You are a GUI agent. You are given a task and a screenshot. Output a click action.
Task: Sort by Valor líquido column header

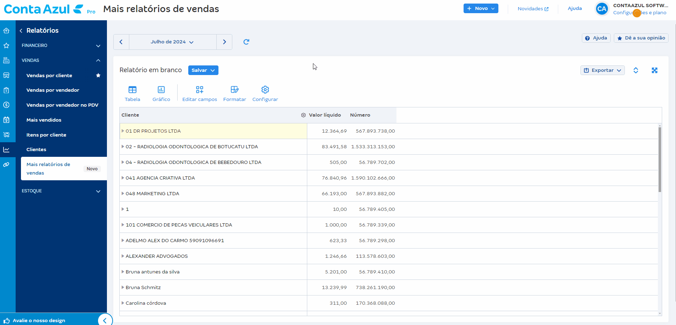pyautogui.click(x=325, y=115)
